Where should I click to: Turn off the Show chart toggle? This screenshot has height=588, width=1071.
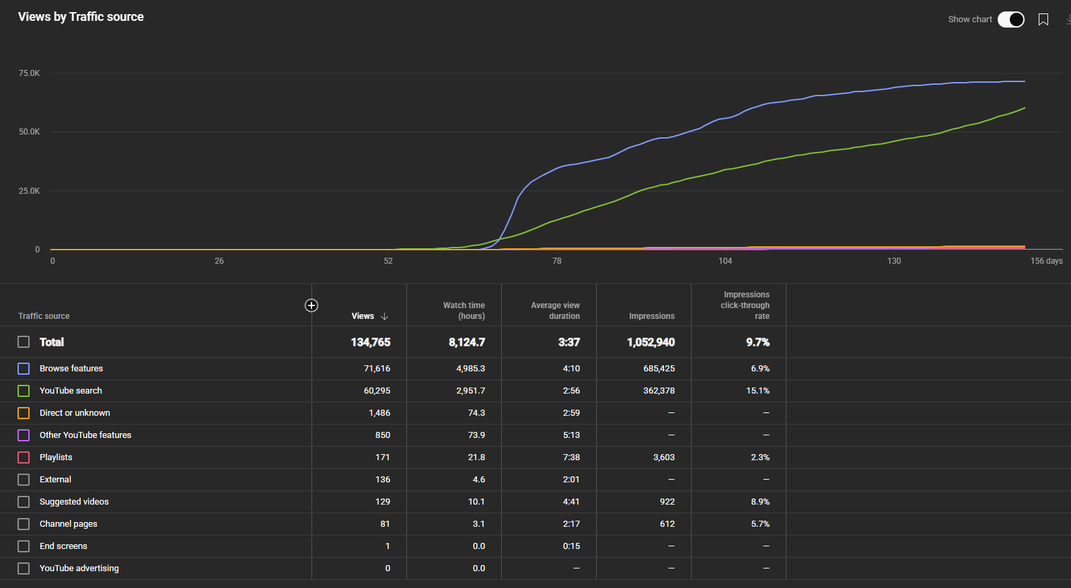point(1010,20)
